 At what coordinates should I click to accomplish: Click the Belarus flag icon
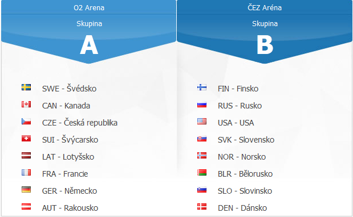click(202, 172)
